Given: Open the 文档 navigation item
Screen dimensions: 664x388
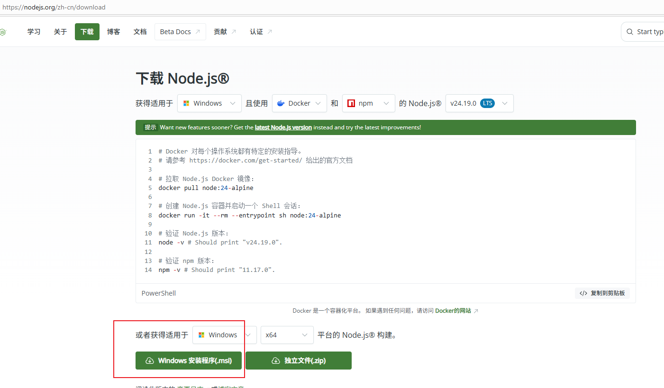Looking at the screenshot, I should point(140,32).
